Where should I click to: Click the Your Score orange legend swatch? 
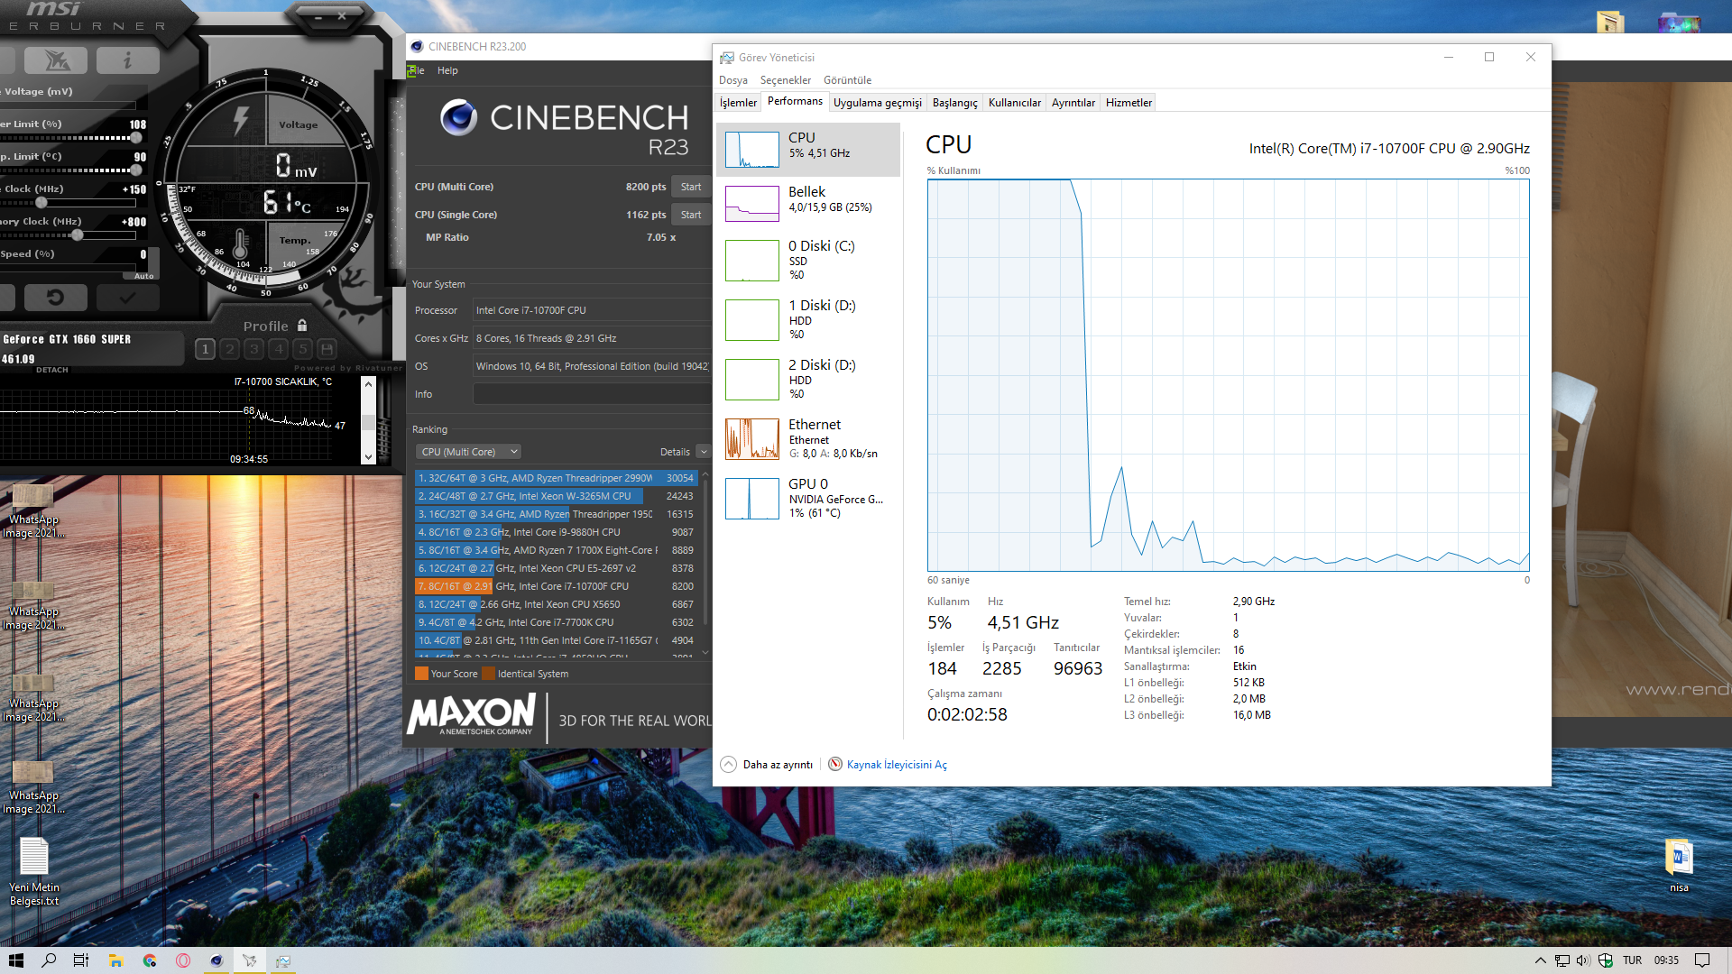point(421,674)
